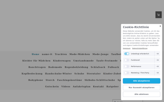Open the shopping cart icon
The height and width of the screenshot is (102, 164).
(159, 15)
